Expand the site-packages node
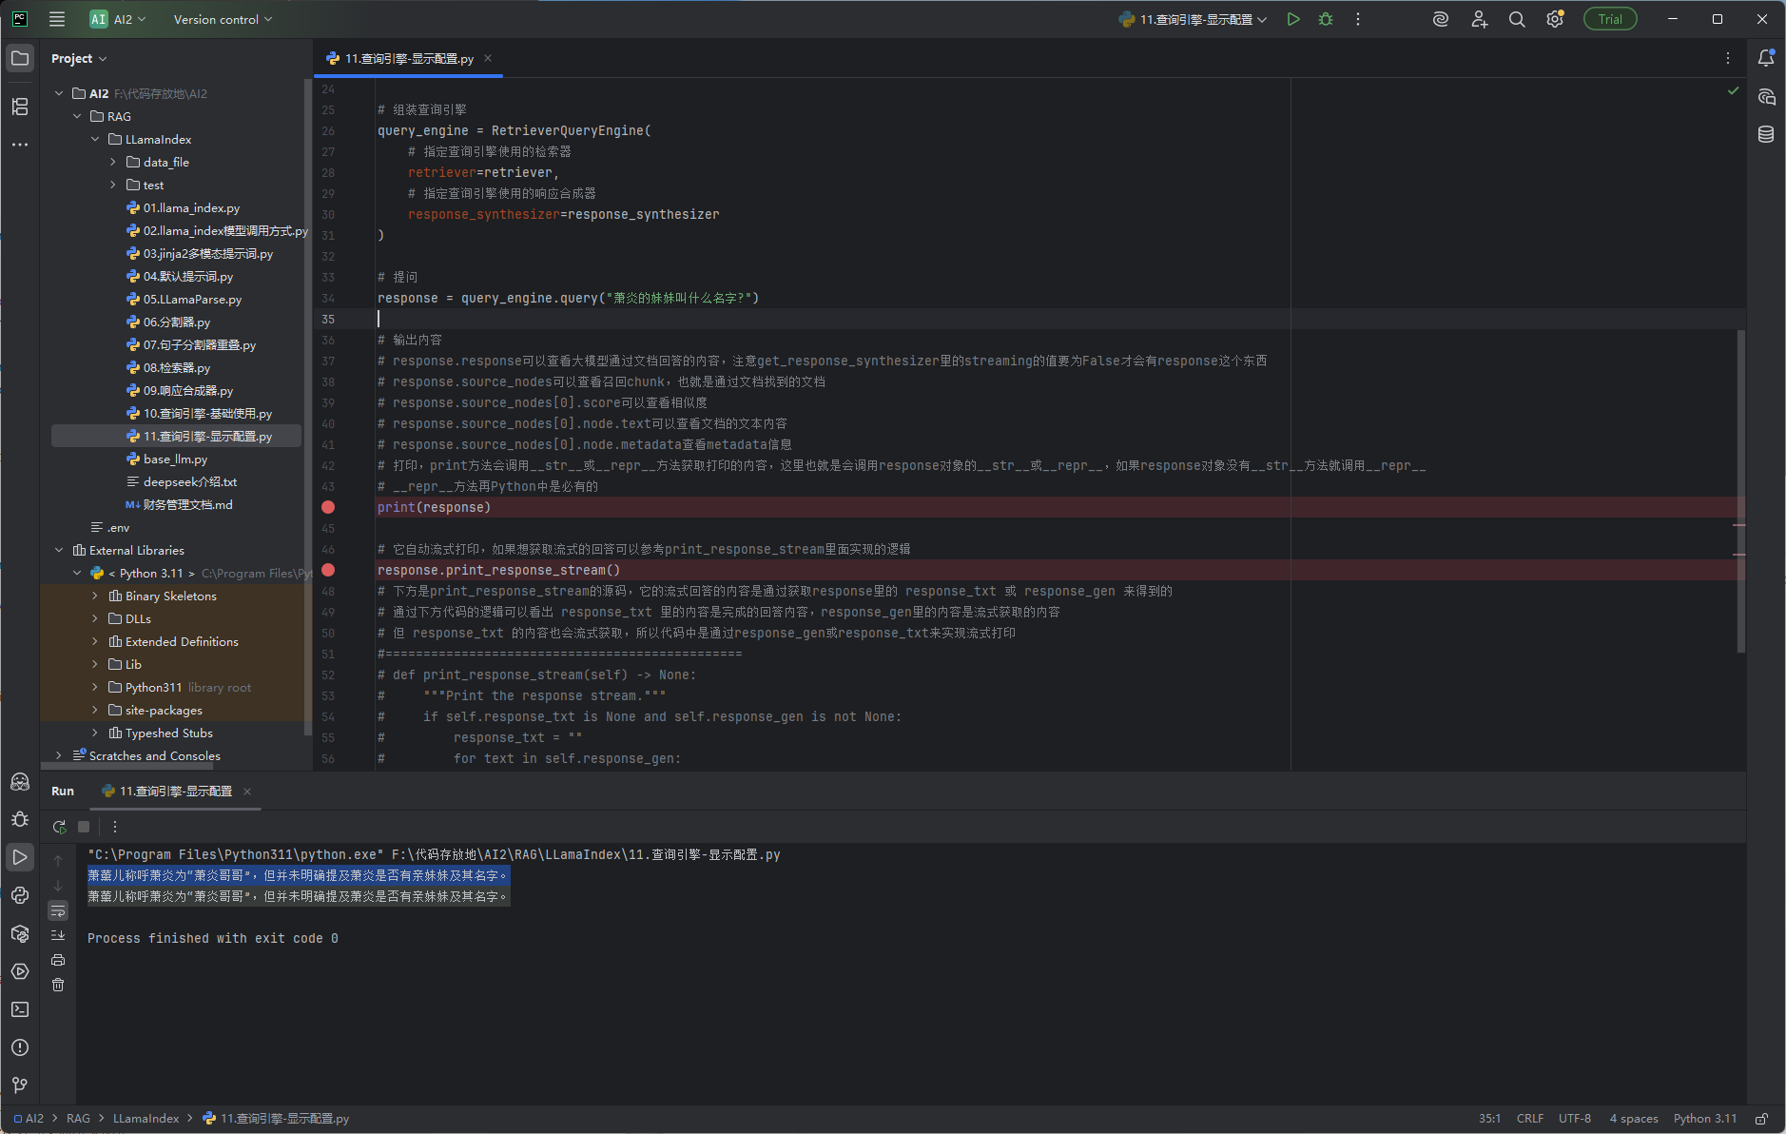The width and height of the screenshot is (1786, 1134). click(x=95, y=710)
